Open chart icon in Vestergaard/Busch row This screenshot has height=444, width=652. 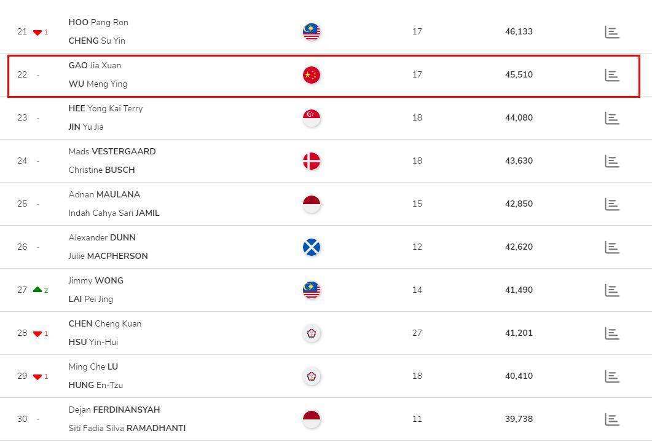[611, 161]
